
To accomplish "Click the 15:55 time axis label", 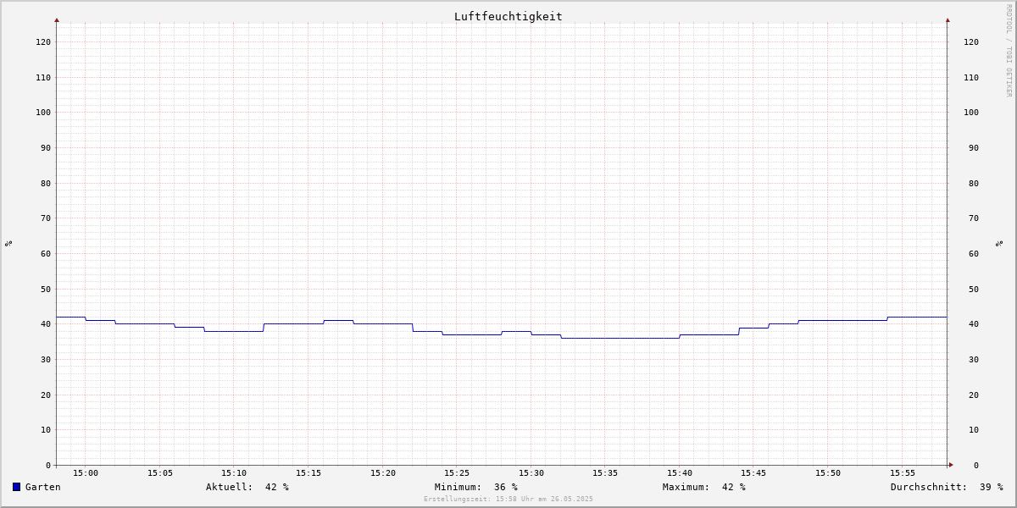I will [903, 473].
